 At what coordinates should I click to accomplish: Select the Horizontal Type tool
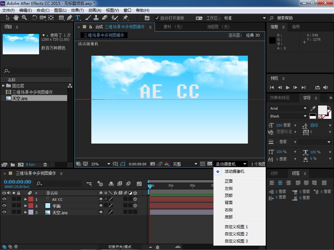pyautogui.click(x=78, y=18)
